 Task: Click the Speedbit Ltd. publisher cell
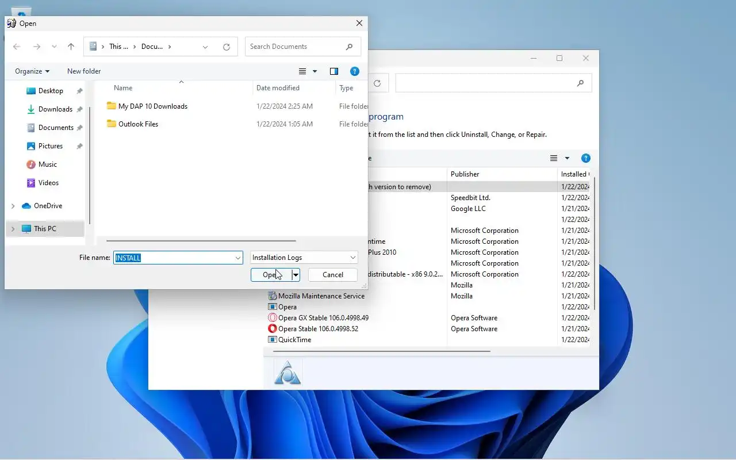(470, 198)
